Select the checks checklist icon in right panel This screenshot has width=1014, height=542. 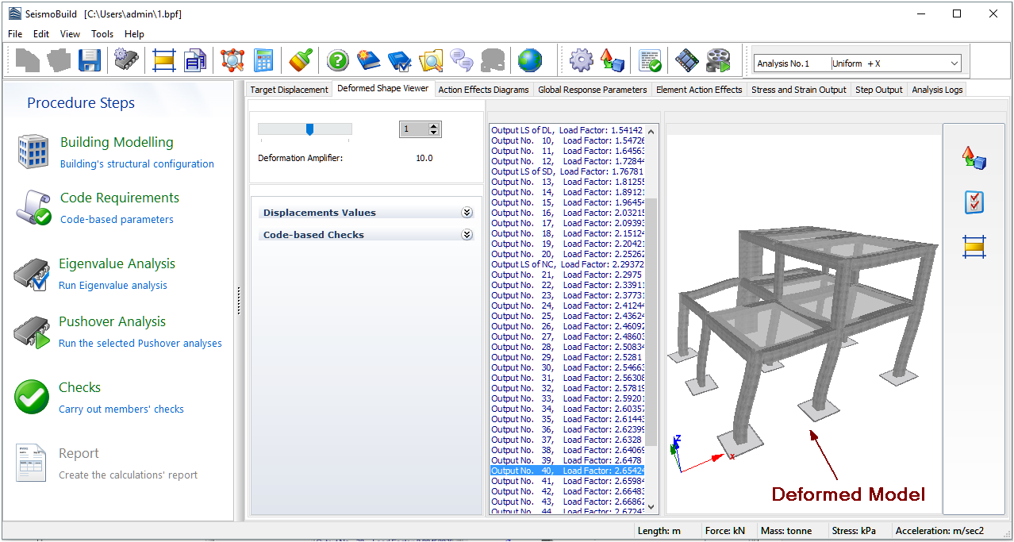pyautogui.click(x=974, y=202)
